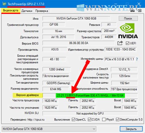This screenshot has width=145, height=133.
Task: Click the NVIDIA logo image
Action: point(128,31)
